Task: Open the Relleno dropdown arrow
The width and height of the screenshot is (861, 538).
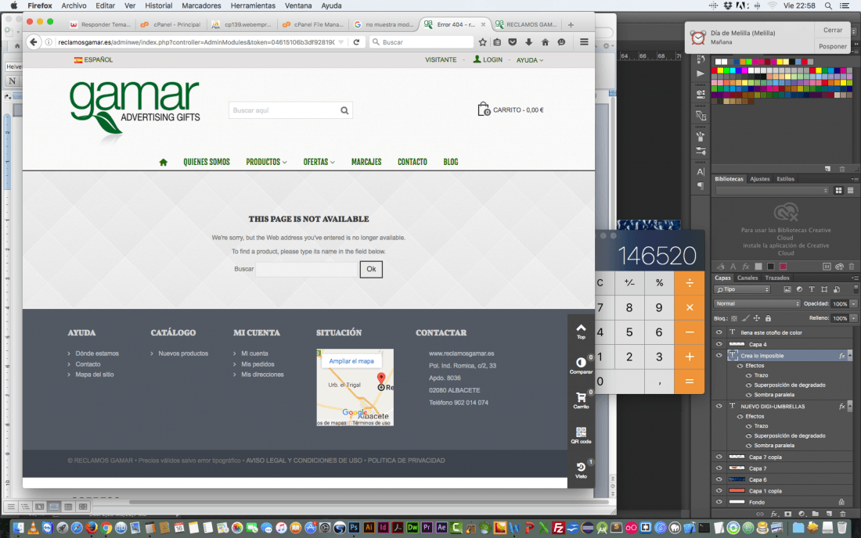Action: click(854, 318)
